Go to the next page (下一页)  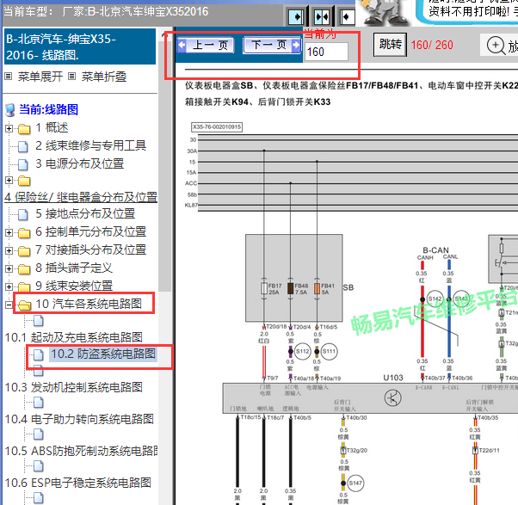point(272,45)
